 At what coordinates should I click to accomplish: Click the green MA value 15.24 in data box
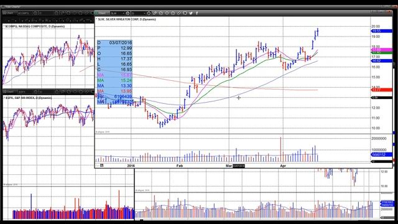pyautogui.click(x=126, y=80)
